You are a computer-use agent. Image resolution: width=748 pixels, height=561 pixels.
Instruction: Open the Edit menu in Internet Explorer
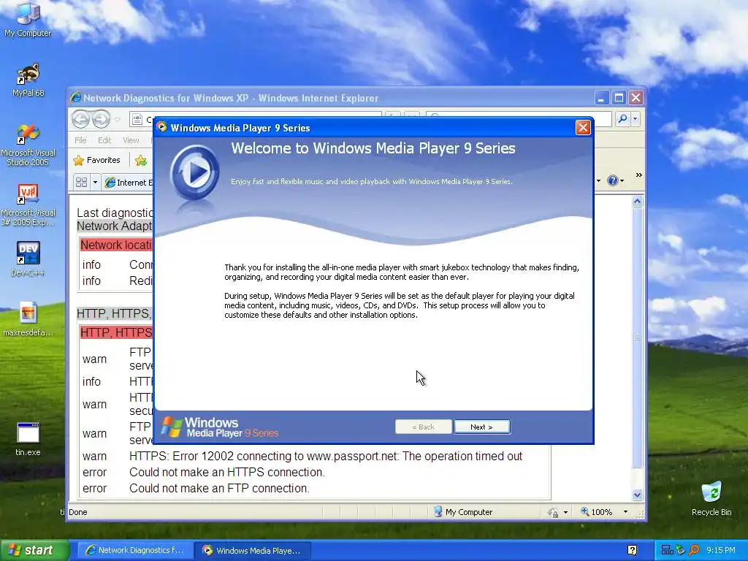point(104,140)
